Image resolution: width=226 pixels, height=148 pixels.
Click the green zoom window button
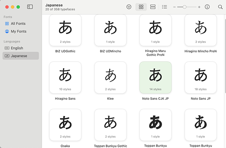coord(18,7)
